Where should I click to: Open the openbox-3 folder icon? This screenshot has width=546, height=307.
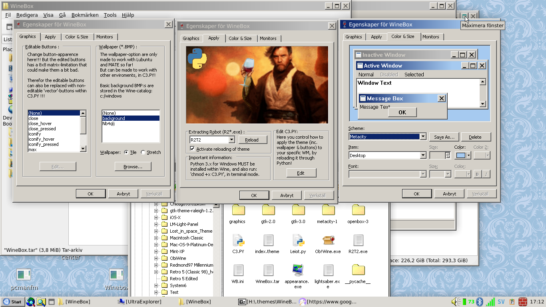click(x=358, y=210)
